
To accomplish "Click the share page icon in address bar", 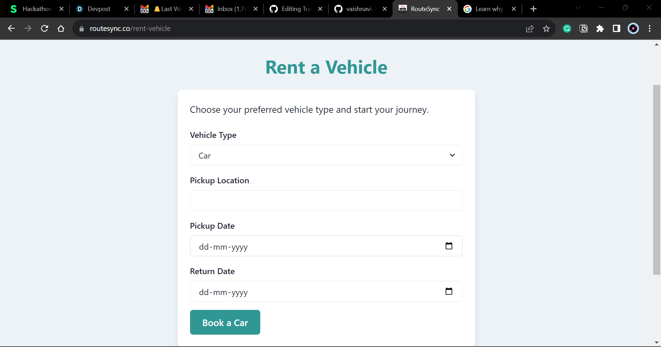I will click(x=530, y=29).
